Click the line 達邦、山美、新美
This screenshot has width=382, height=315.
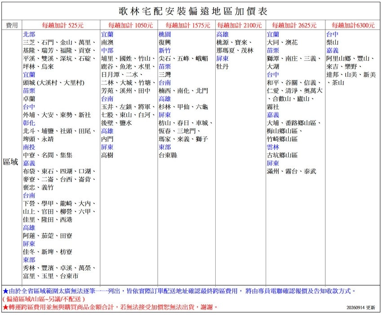click(351, 75)
